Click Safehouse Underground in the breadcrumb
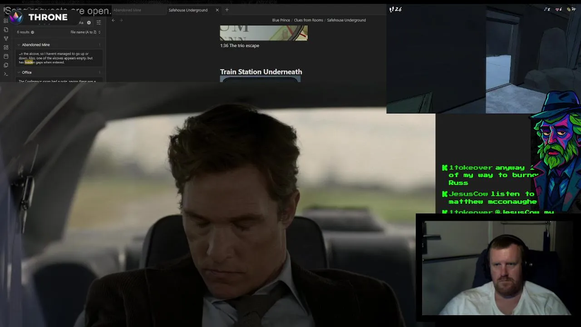 pyautogui.click(x=346, y=20)
